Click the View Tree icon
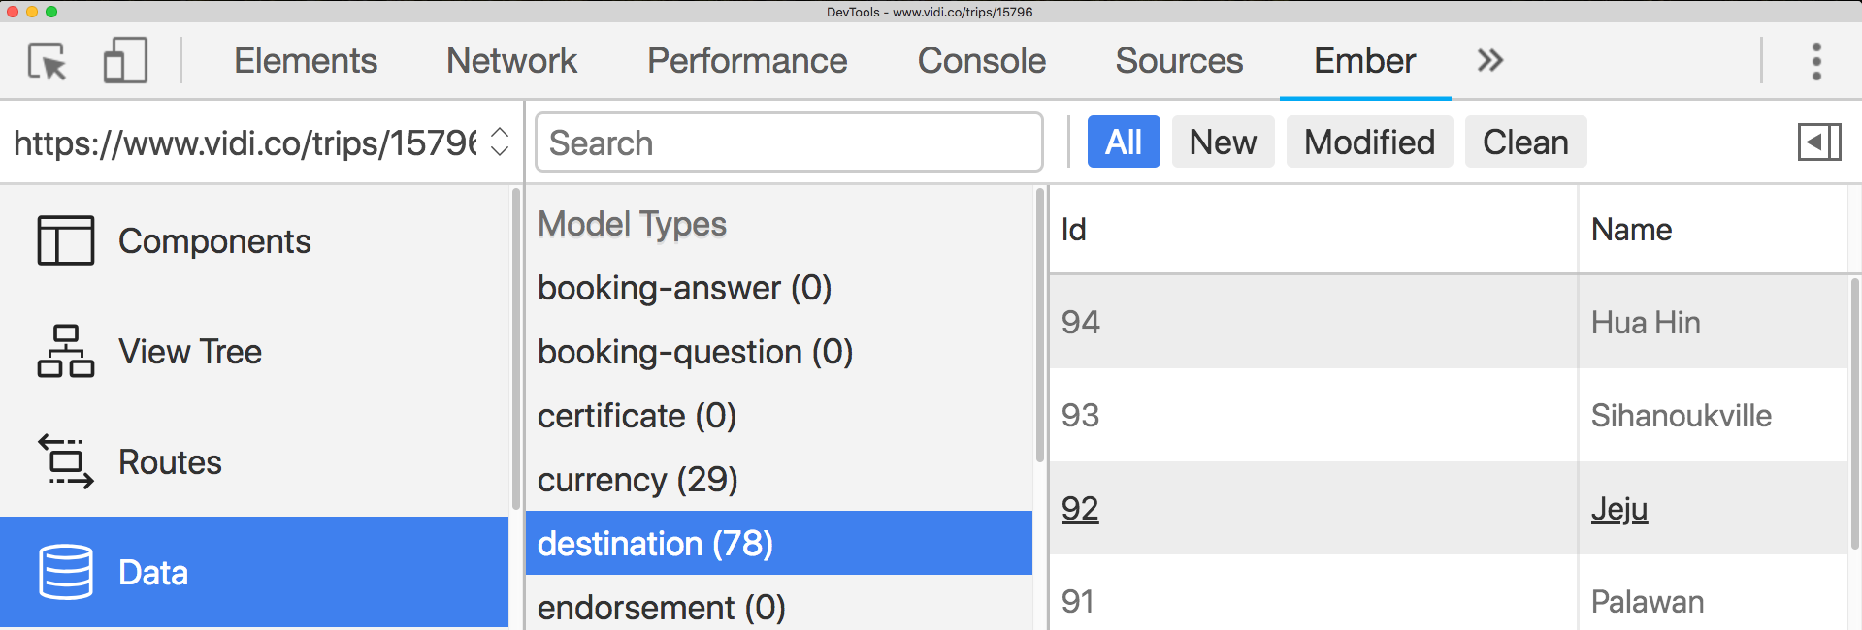Screen dimensions: 1862x630 tap(66, 351)
